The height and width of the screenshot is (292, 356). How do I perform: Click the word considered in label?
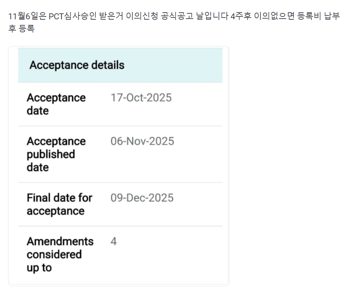click(54, 254)
